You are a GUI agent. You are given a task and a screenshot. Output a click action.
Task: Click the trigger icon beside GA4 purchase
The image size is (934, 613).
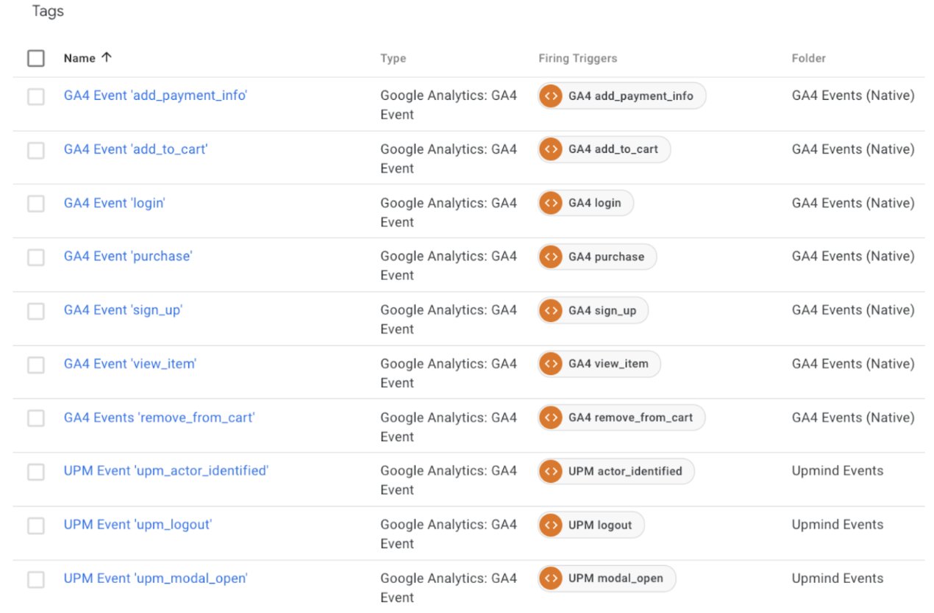point(551,257)
